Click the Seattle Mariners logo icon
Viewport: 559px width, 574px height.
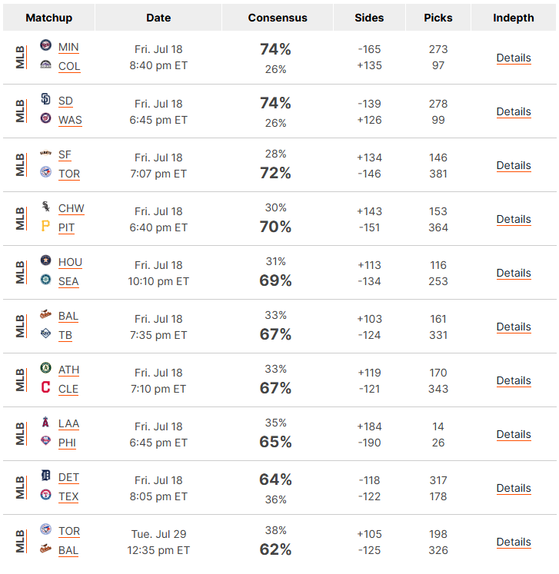click(x=45, y=279)
